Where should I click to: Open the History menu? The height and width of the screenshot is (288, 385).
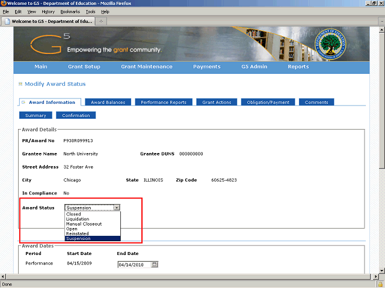coord(48,12)
